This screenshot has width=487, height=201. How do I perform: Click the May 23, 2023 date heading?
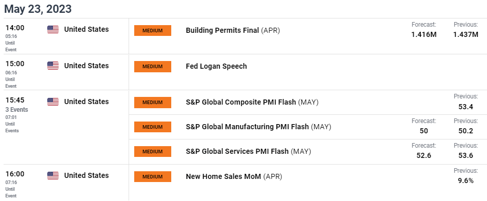click(x=38, y=9)
